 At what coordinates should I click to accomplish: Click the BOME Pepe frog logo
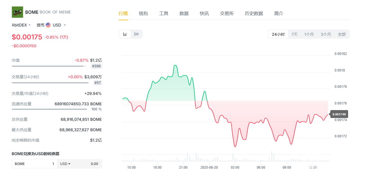point(17,12)
